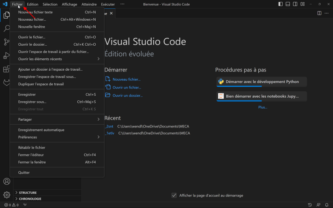Open the Sélection menu
Image resolution: width=333 pixels, height=208 pixels.
[x=50, y=4]
